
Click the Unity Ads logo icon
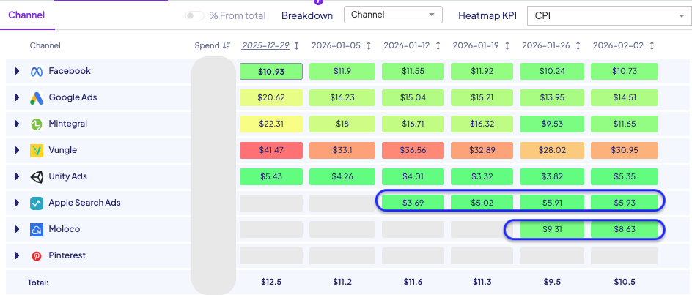tap(37, 177)
